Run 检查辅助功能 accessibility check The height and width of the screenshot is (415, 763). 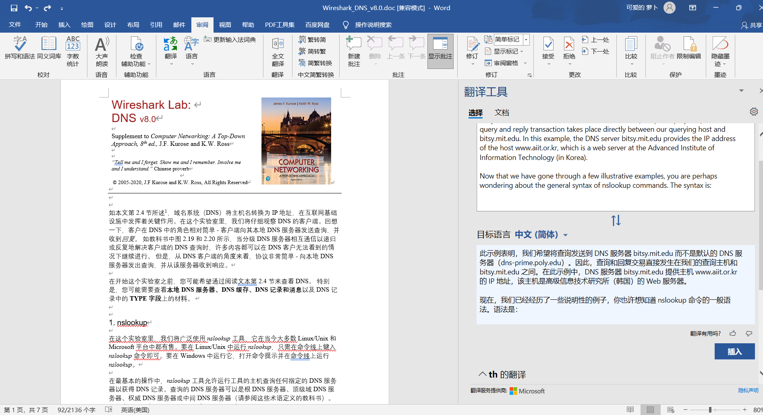[136, 52]
